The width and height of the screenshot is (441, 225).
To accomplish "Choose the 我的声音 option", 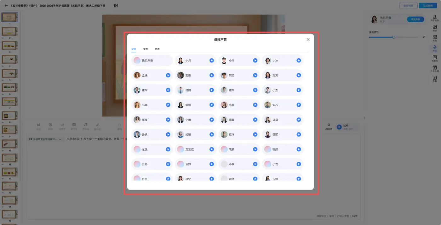I will point(152,61).
